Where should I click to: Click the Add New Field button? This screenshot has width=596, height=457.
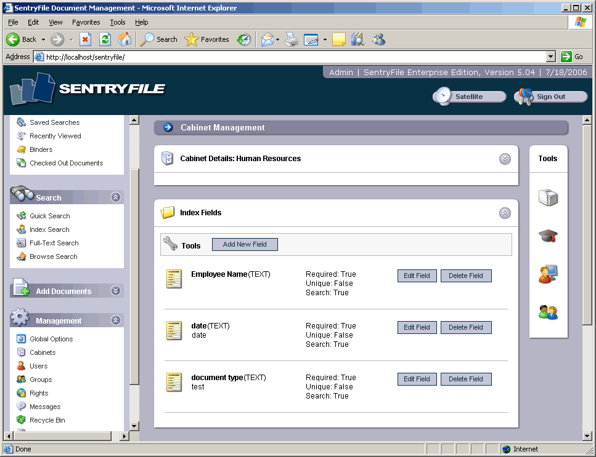click(245, 244)
